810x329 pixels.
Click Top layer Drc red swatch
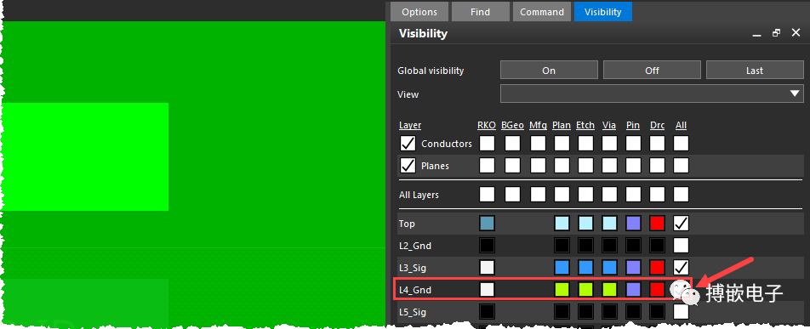point(657,223)
